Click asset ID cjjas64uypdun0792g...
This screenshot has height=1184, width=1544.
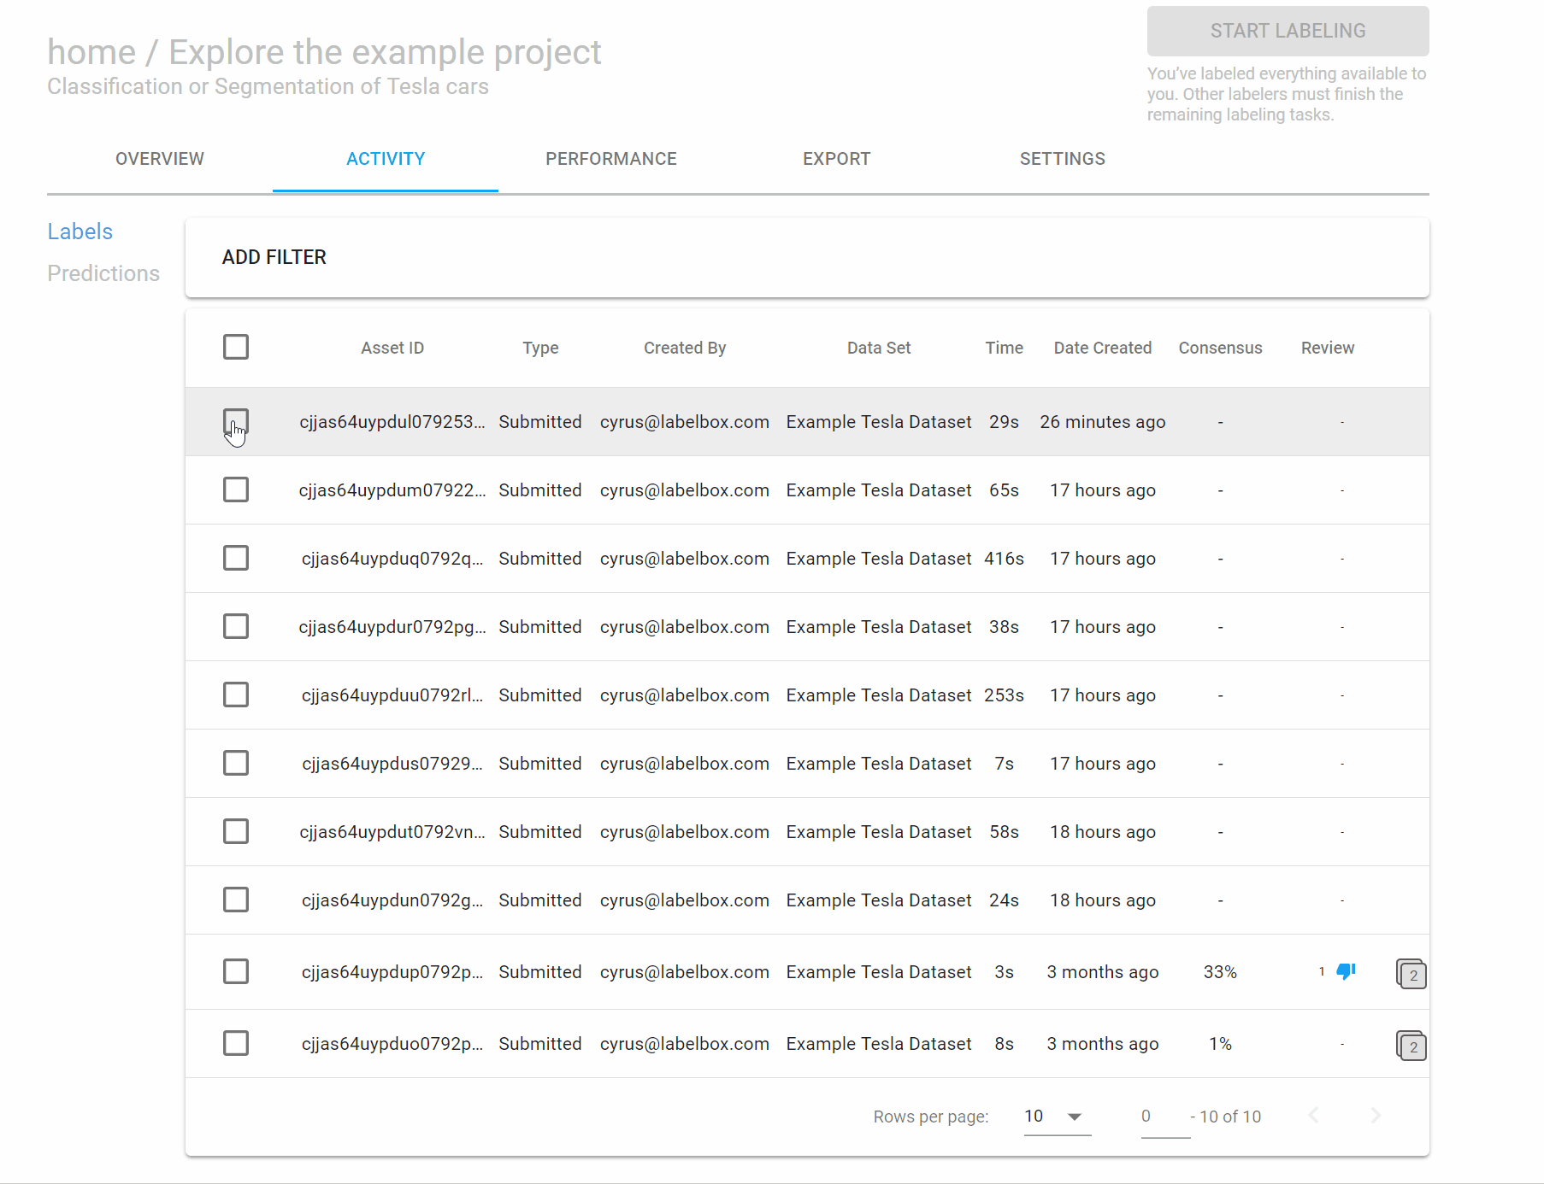point(392,900)
